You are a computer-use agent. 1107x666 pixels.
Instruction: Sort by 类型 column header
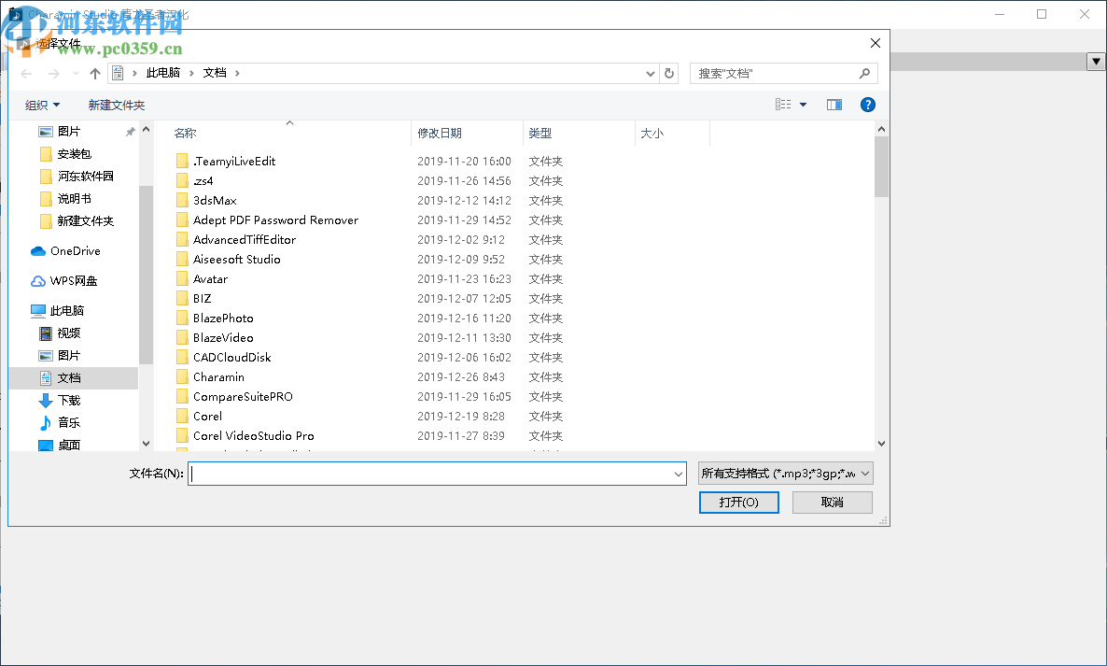point(540,134)
